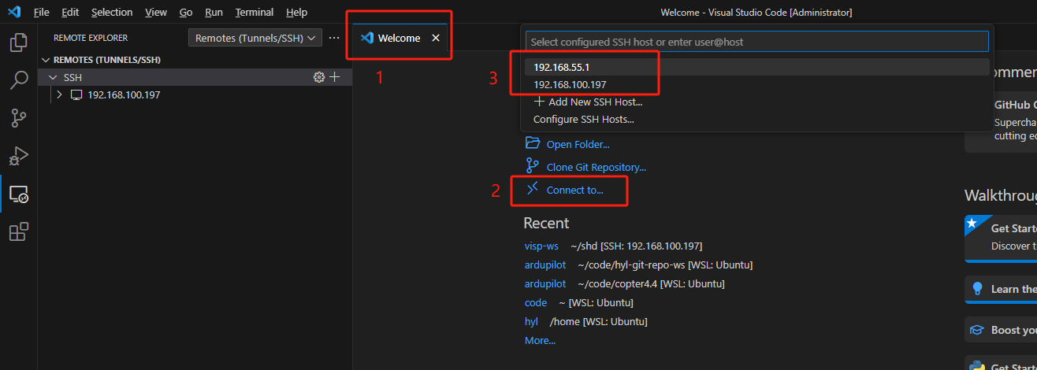Click the monitor icon beside 192.168.100.197
The image size is (1037, 370).
click(x=76, y=94)
